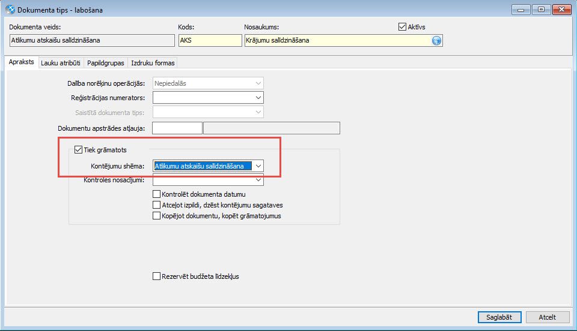Maximize the Dokumenta tips window
The width and height of the screenshot is (577, 331).
click(x=541, y=10)
